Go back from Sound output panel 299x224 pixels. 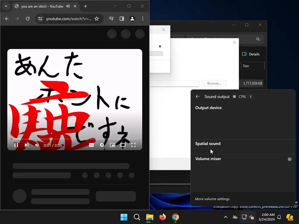click(x=198, y=97)
